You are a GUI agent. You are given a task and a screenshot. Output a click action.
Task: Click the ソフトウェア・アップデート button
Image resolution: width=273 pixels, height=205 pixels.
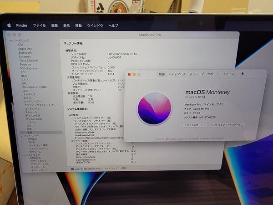(x=227, y=125)
